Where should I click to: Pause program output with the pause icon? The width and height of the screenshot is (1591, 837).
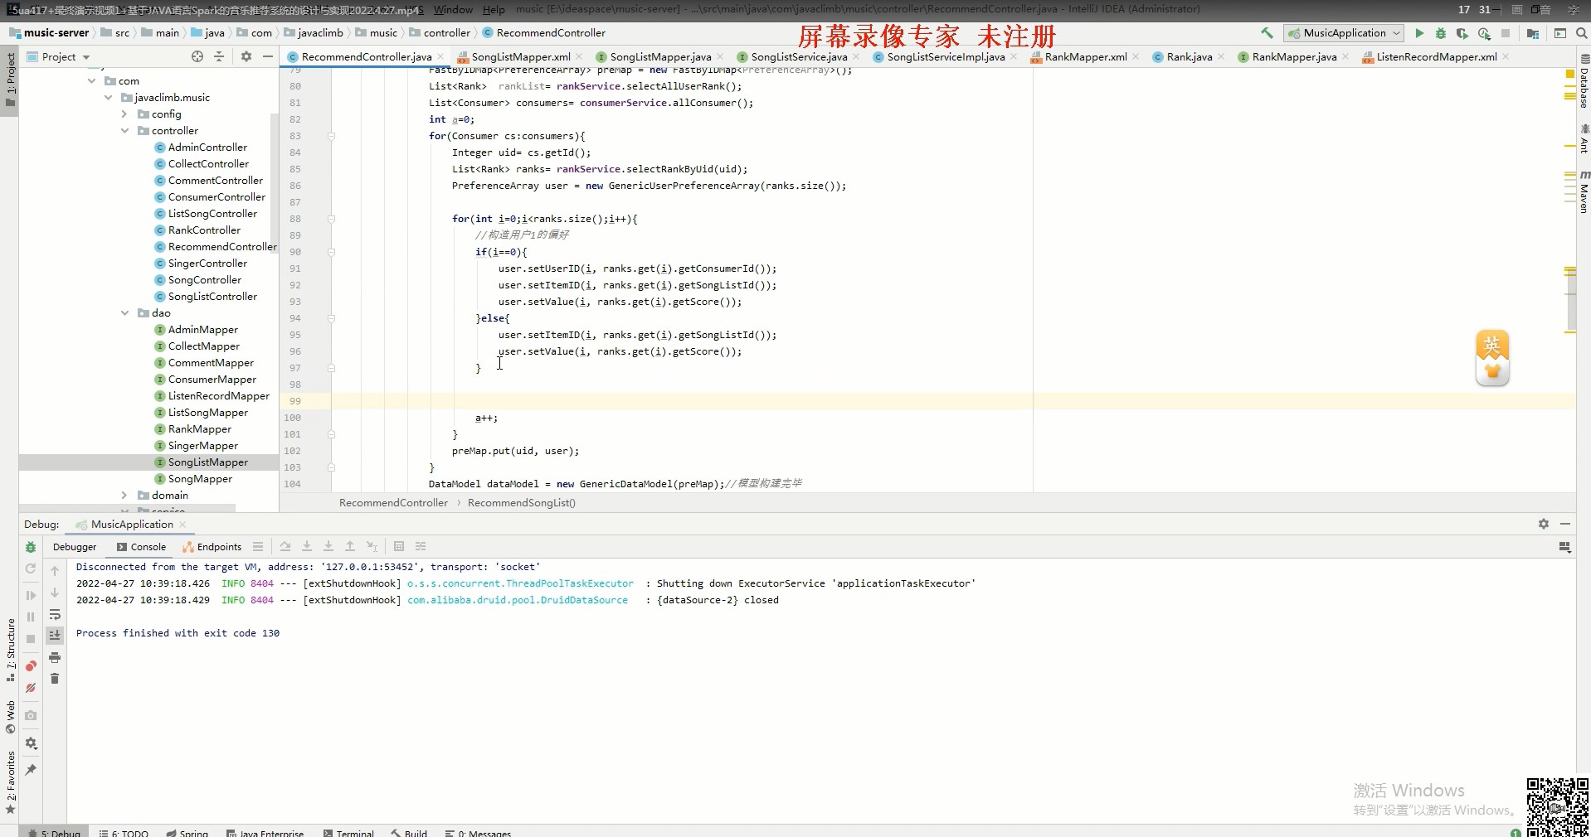(x=31, y=616)
